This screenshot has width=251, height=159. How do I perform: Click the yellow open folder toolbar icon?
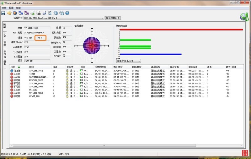(9, 13)
